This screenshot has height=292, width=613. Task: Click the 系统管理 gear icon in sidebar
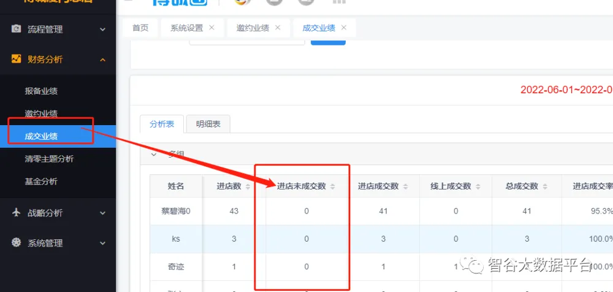click(17, 243)
